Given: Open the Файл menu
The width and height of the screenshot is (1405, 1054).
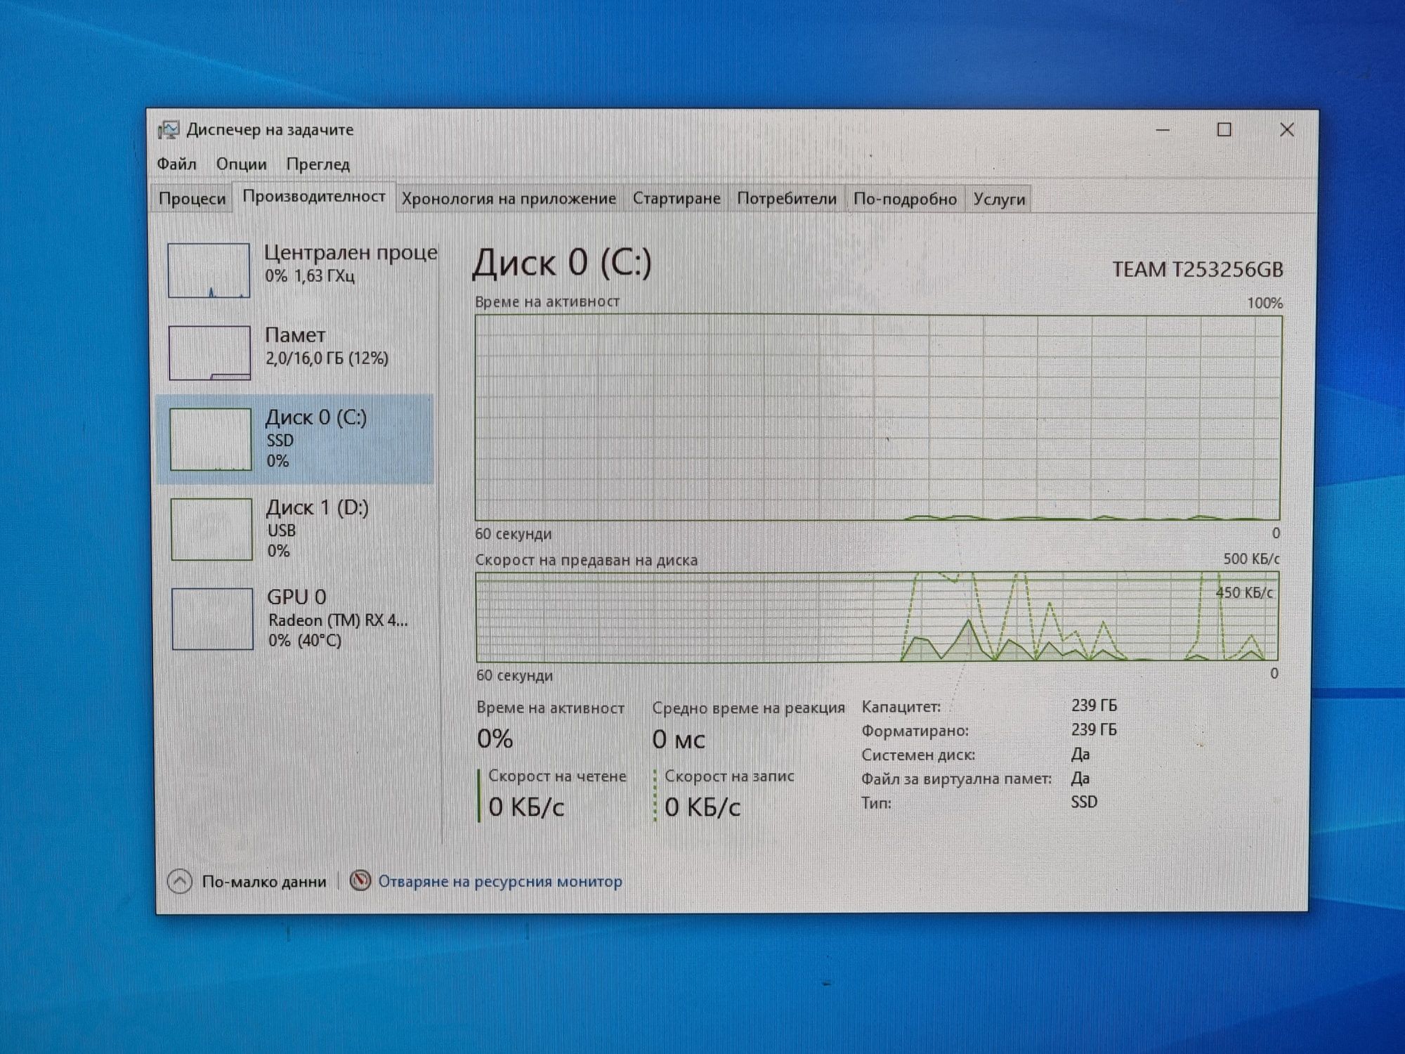Looking at the screenshot, I should click(x=176, y=164).
